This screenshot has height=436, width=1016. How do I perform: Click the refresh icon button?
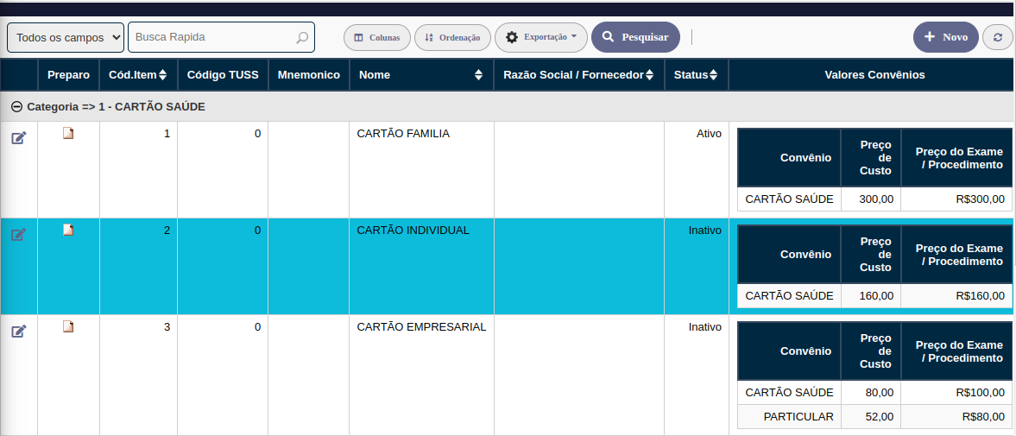coord(998,38)
